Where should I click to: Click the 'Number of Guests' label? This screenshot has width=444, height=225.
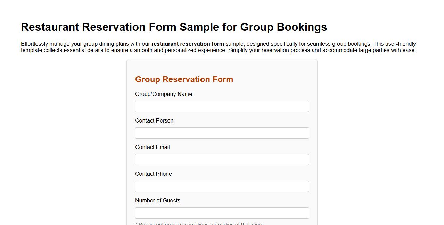[157, 200]
